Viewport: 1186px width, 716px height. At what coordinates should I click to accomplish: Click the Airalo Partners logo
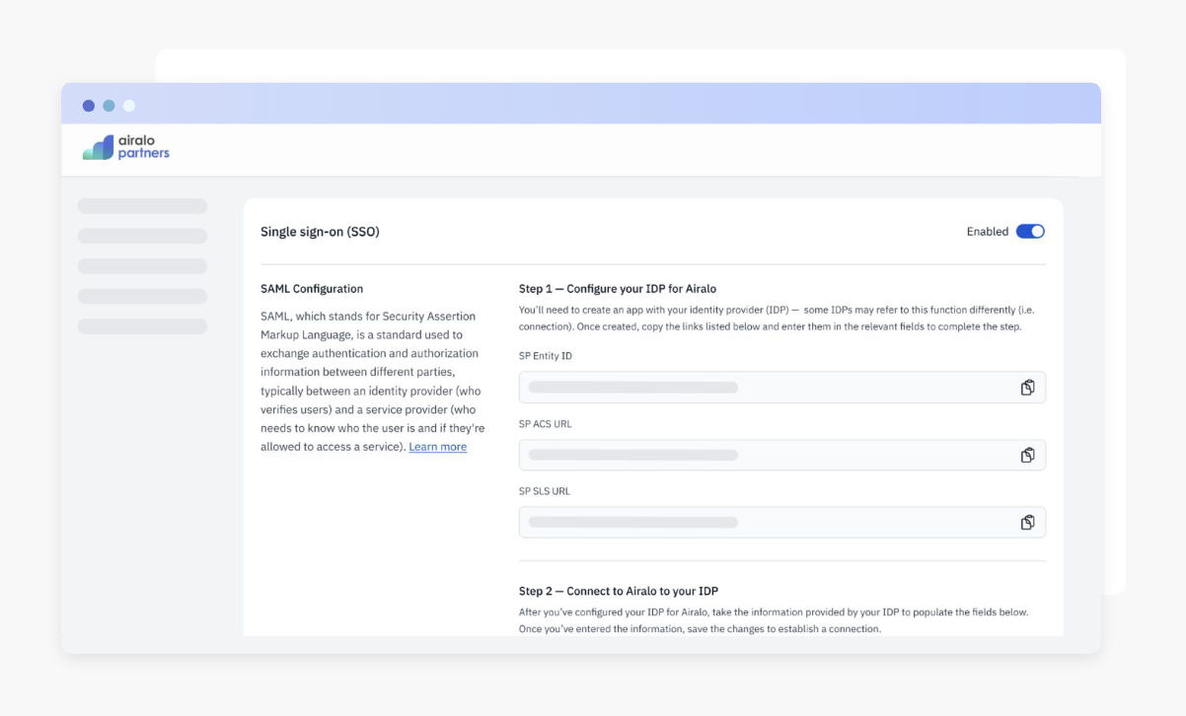(126, 148)
